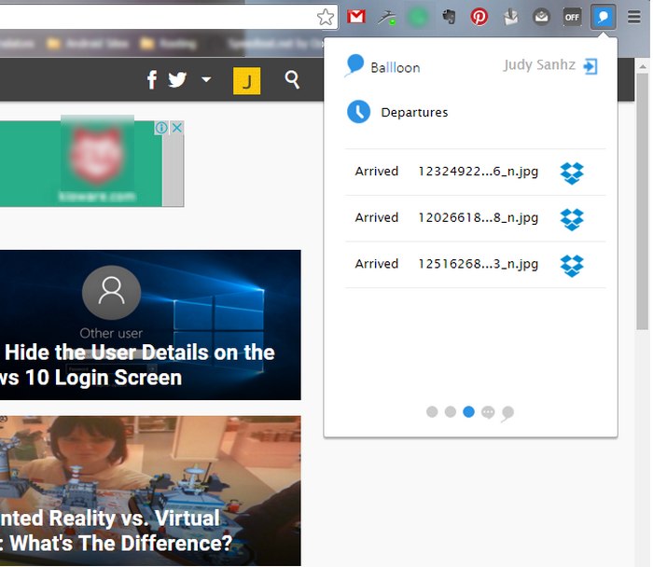Select the first gray page dot
Screen dimensions: 653x567
pyautogui.click(x=432, y=411)
